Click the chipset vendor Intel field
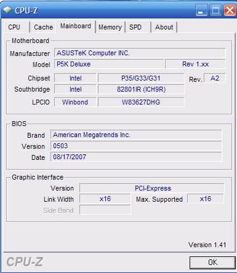The height and width of the screenshot is (273, 237). click(75, 78)
